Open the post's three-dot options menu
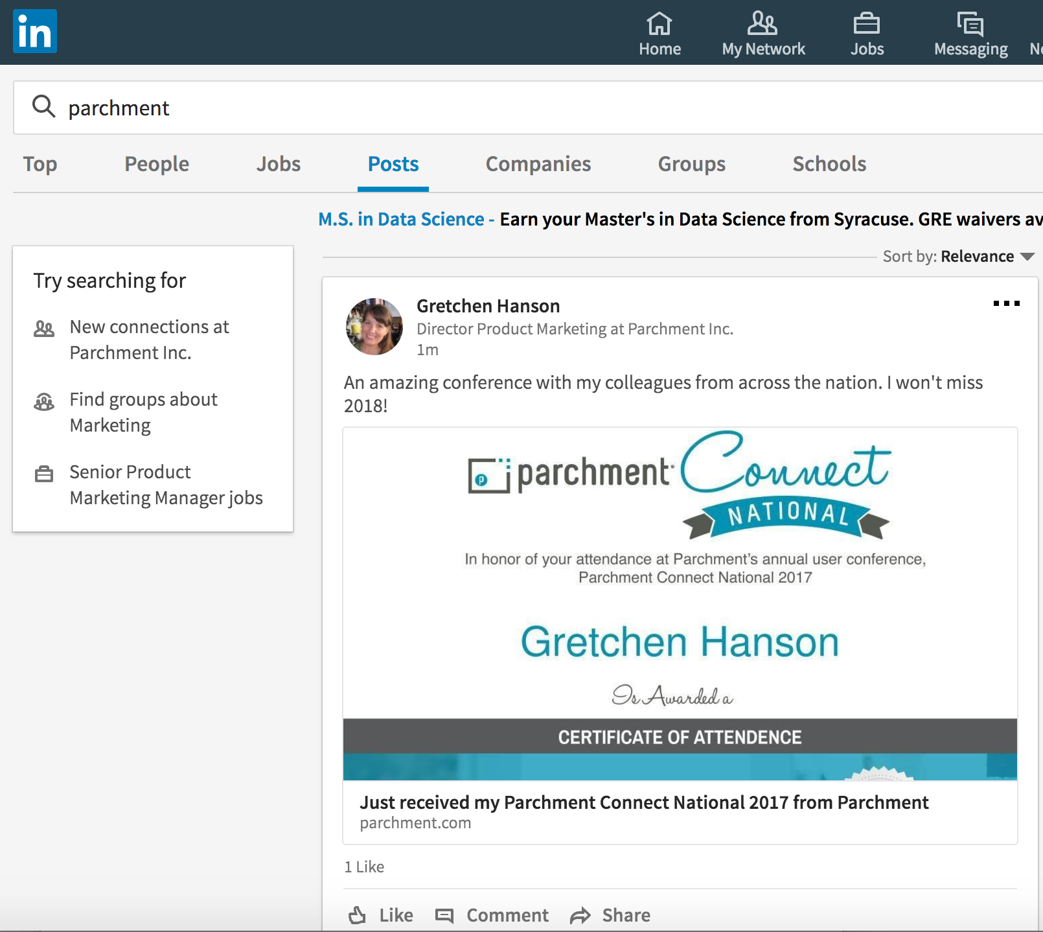This screenshot has width=1043, height=932. [x=1006, y=303]
